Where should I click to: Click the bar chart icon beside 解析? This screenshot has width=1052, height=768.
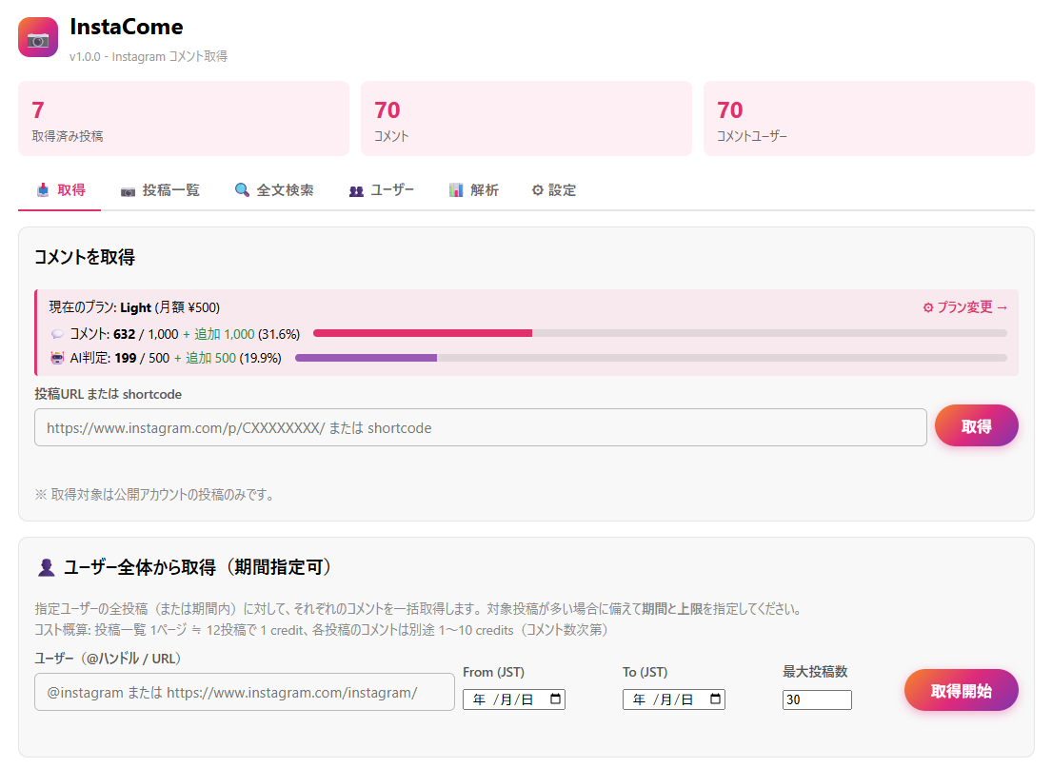[456, 190]
